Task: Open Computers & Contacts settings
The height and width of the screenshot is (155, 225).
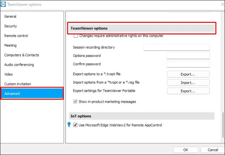Action: click(x=32, y=55)
